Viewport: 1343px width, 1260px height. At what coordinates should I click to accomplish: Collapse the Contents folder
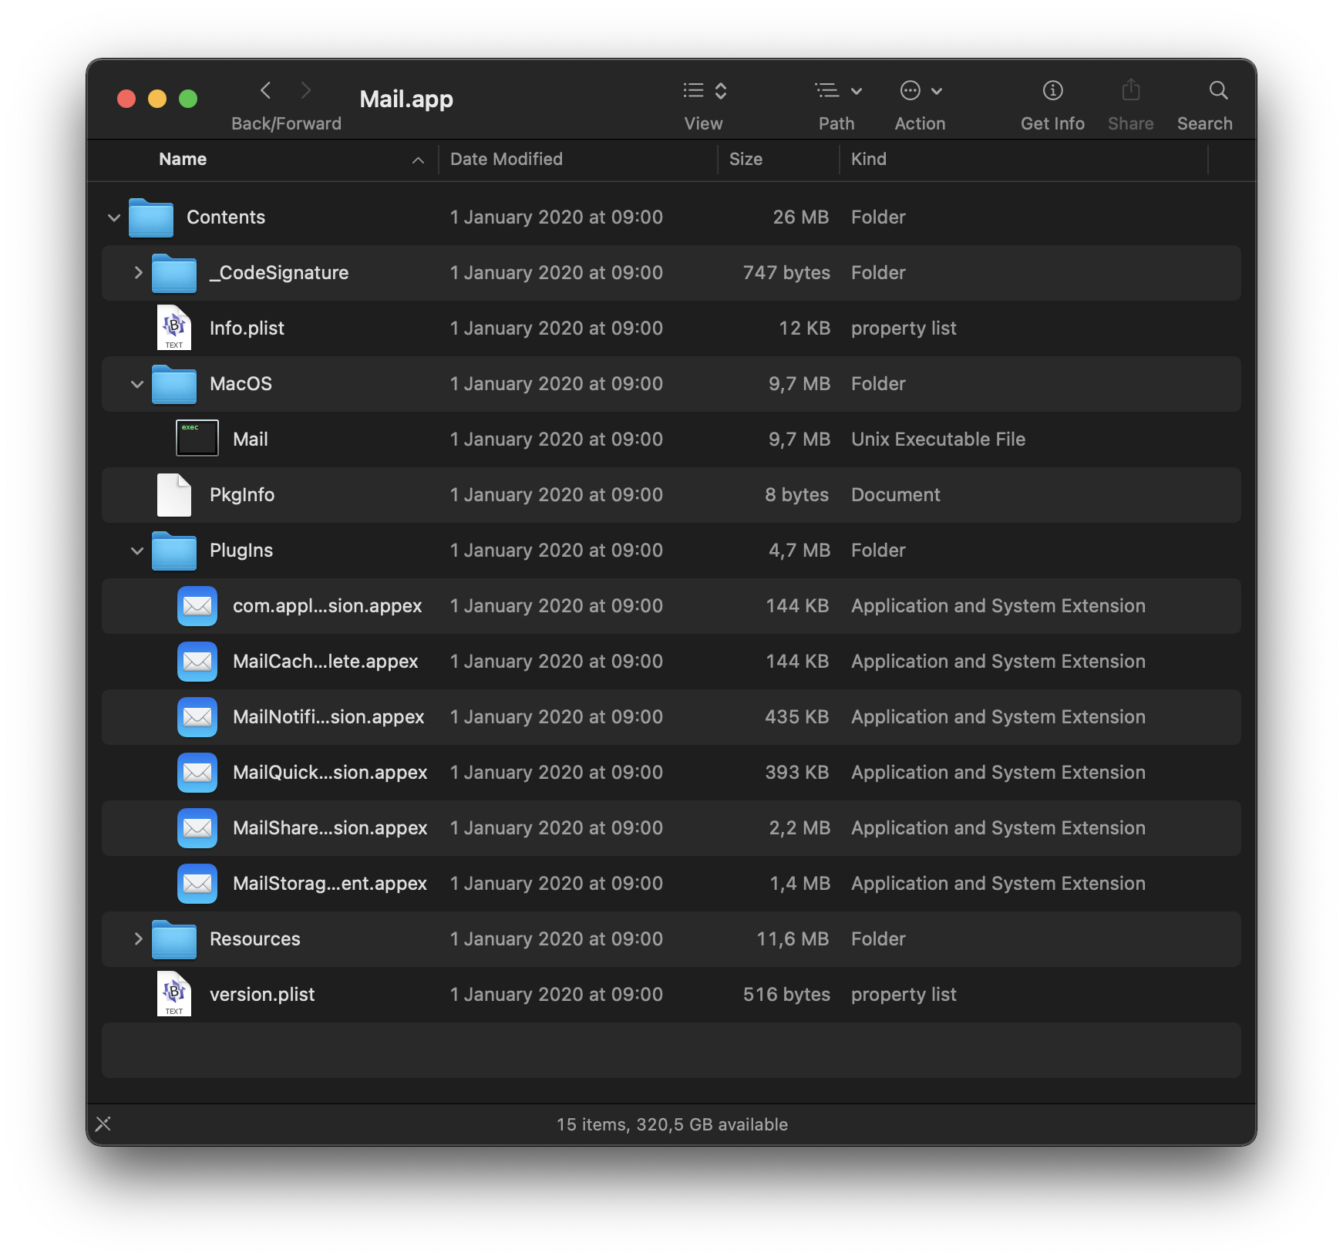114,217
